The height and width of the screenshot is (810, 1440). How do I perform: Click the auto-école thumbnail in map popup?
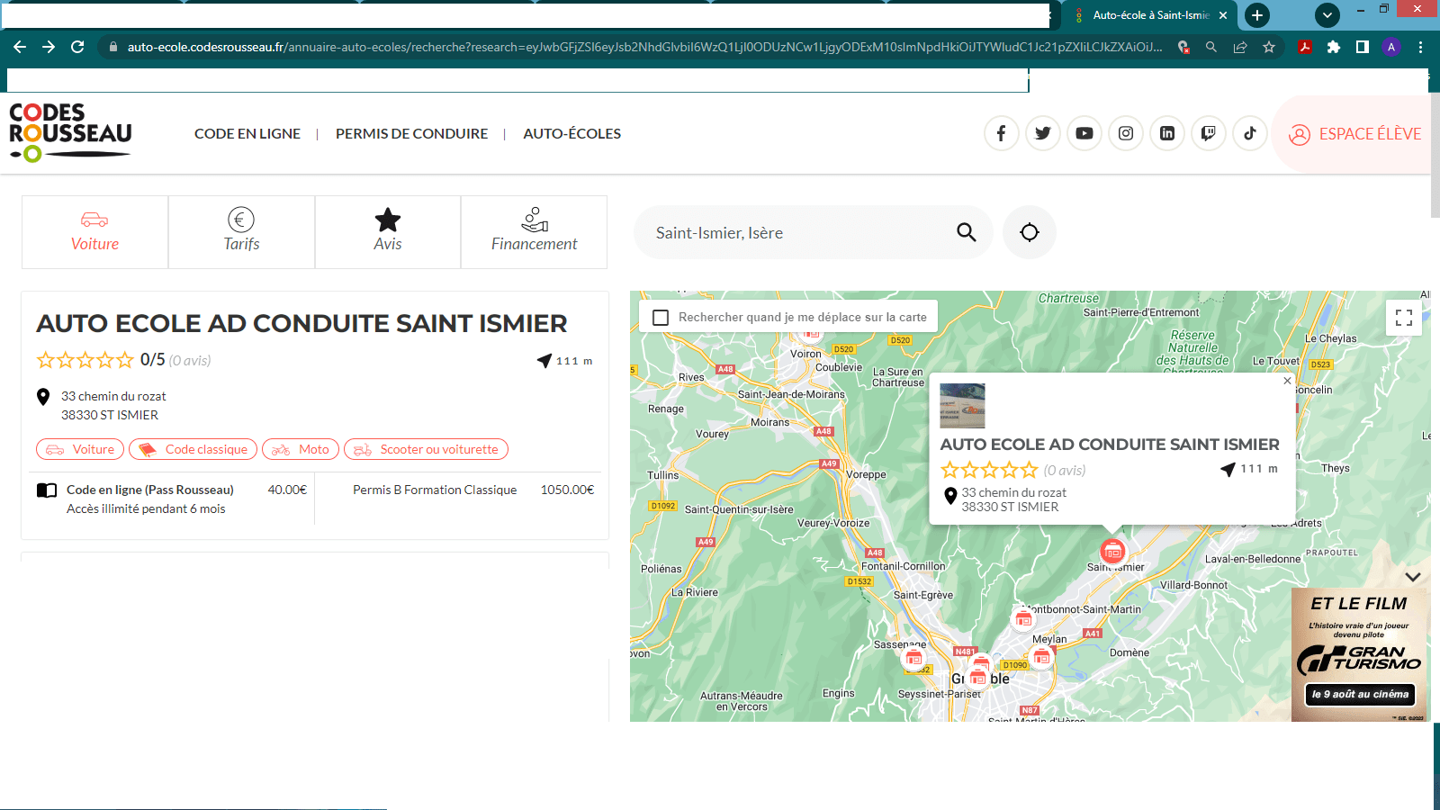point(962,405)
